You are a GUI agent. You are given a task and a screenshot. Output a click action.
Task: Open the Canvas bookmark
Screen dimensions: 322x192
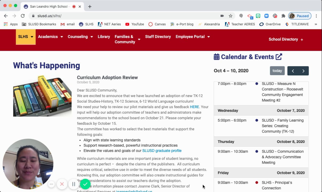point(157,24)
